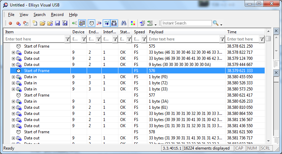Expand Data out row at 38.579 124 700
Image resolution: width=282 pixels, height=154 pixels.
[13, 58]
